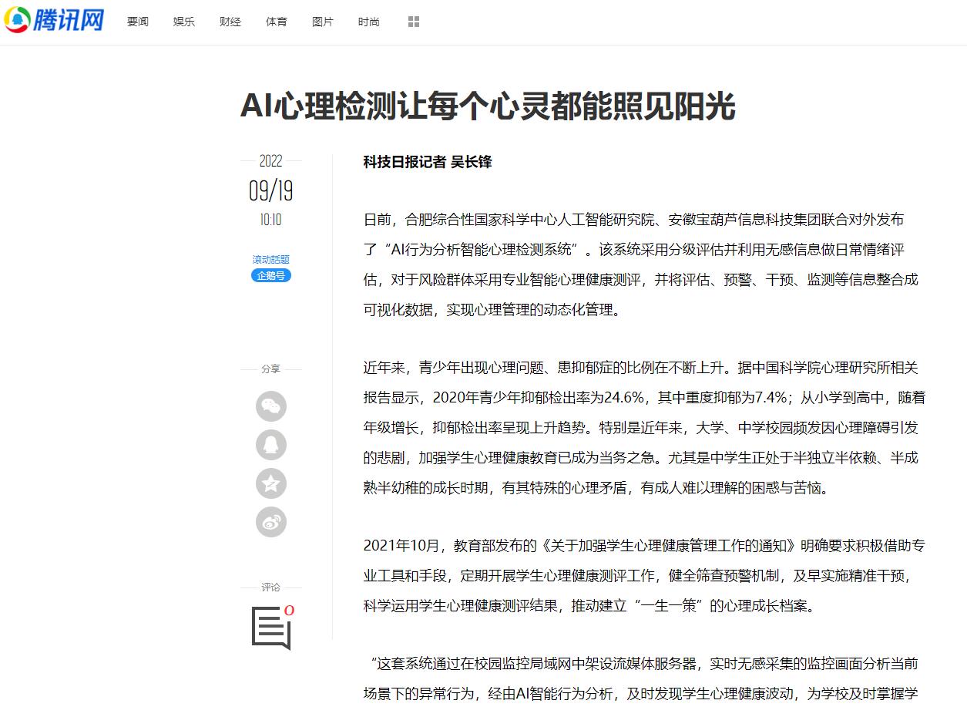Click the article title AI心理检测让每个心灵都能照见阳光
This screenshot has width=967, height=707.
[x=488, y=106]
